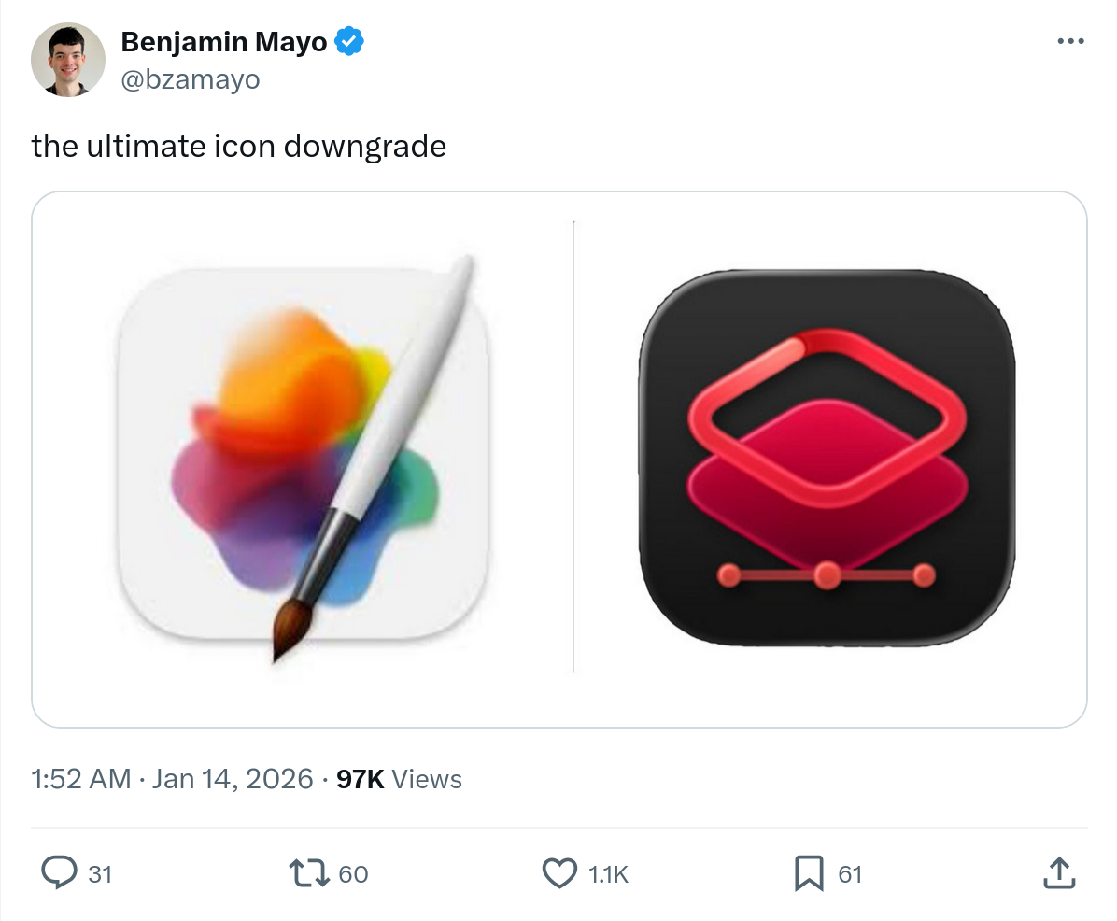Click the 31 replies count
Viewport: 1117px width, 921px height.
tap(100, 874)
